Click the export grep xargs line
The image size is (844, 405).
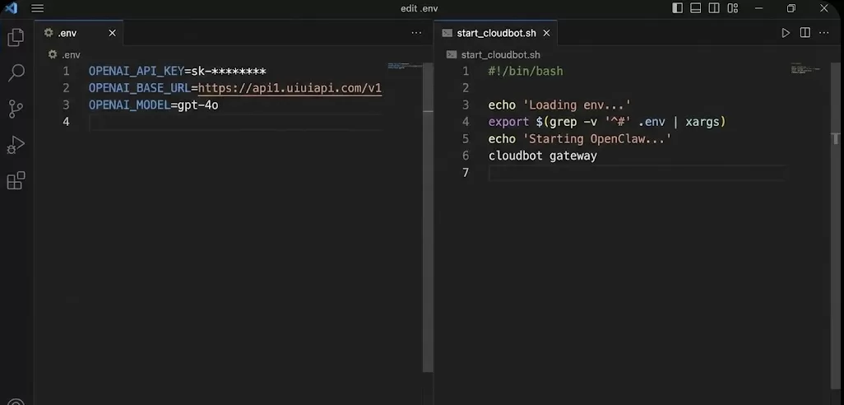[x=607, y=122]
